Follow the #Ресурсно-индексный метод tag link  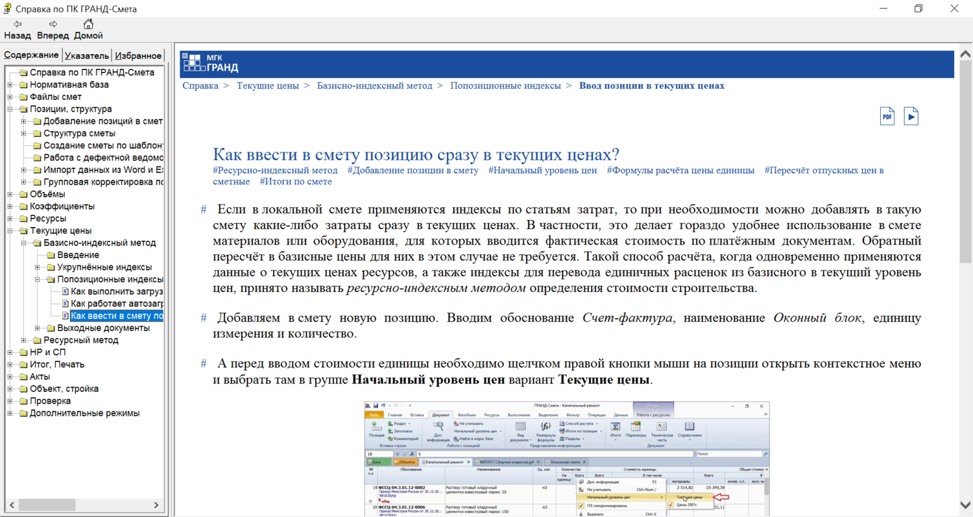click(x=275, y=171)
